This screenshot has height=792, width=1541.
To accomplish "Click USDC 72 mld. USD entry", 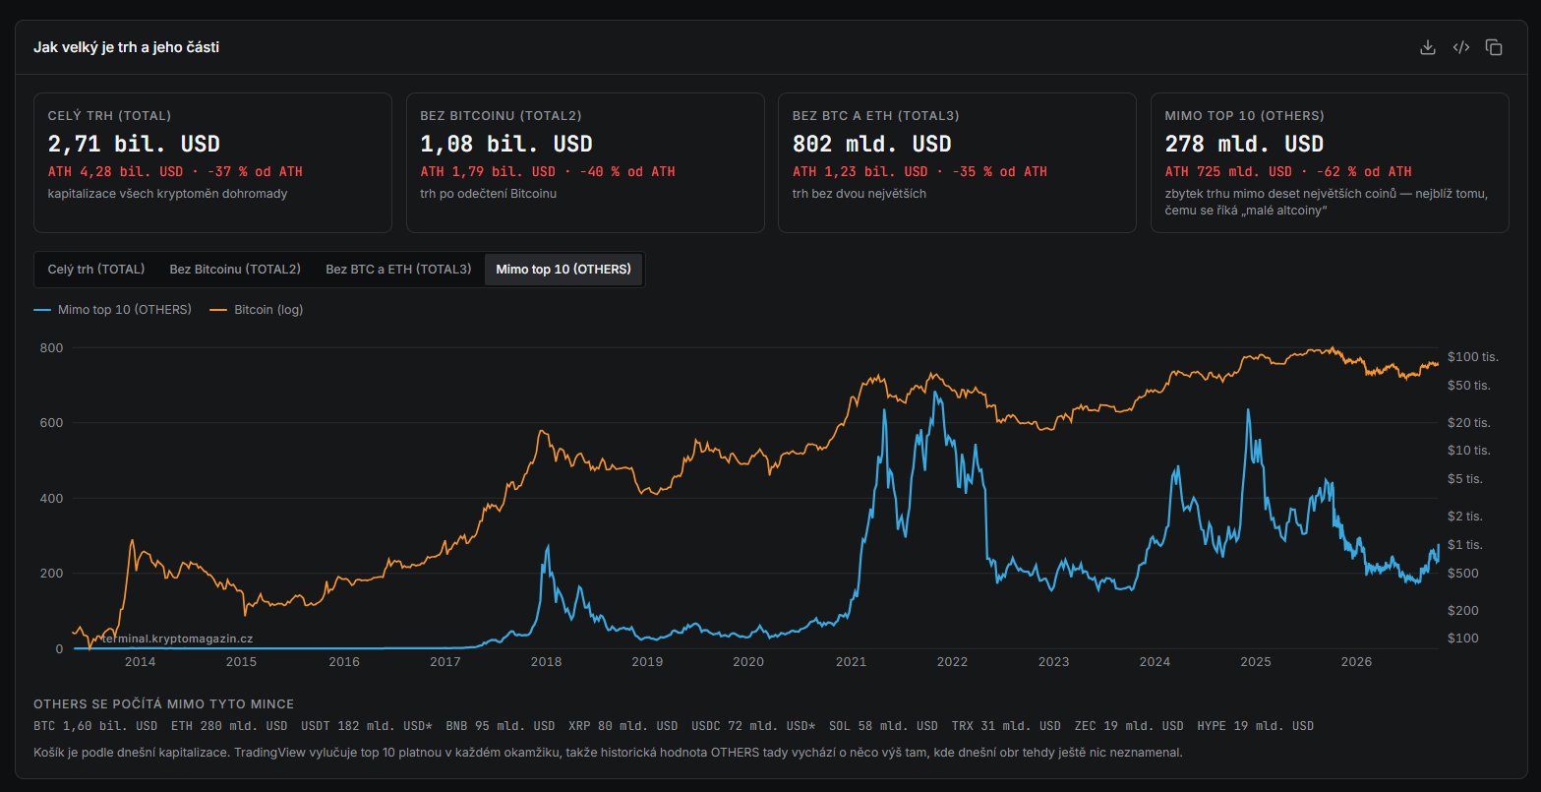I will click(753, 726).
